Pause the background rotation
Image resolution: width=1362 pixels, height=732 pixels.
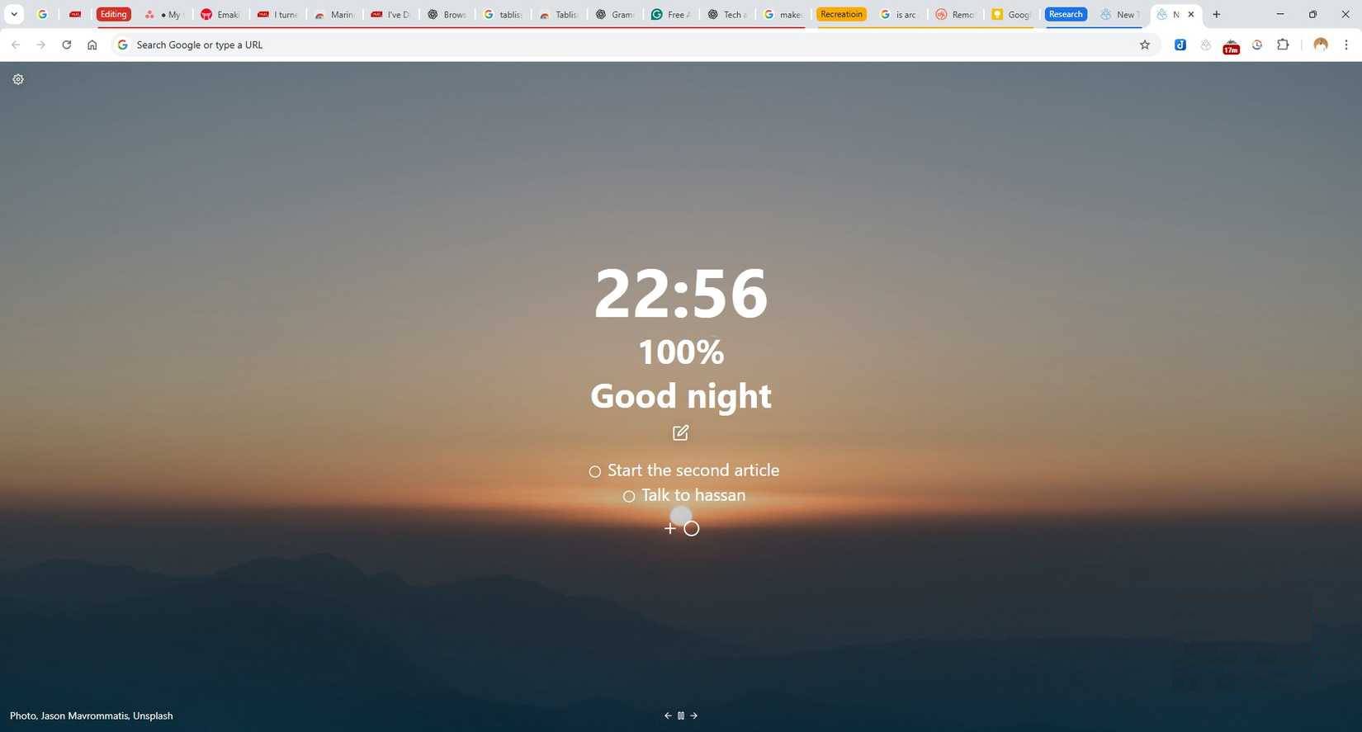pyautogui.click(x=681, y=715)
